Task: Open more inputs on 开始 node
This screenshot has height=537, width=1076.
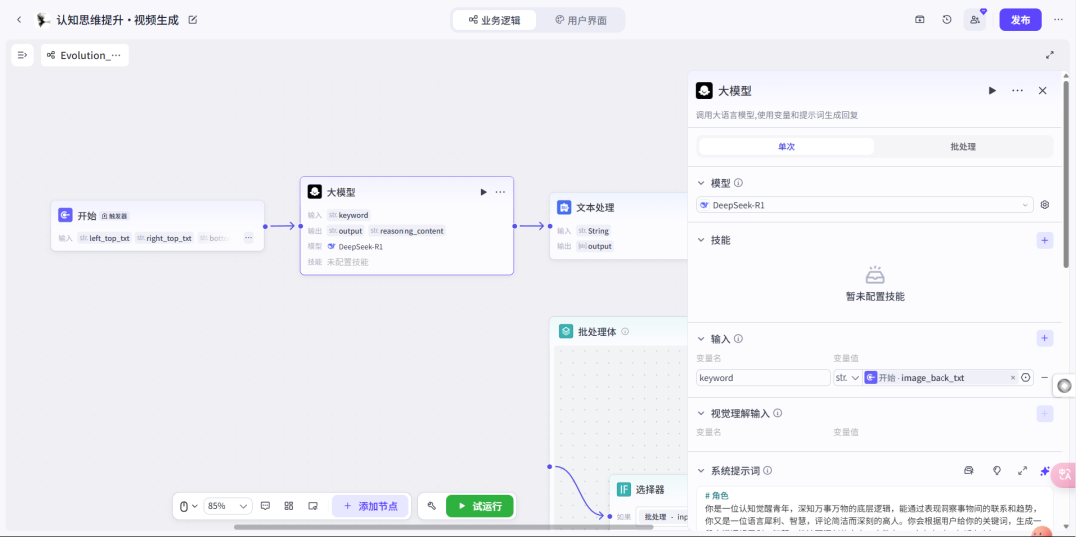Action: (x=248, y=238)
